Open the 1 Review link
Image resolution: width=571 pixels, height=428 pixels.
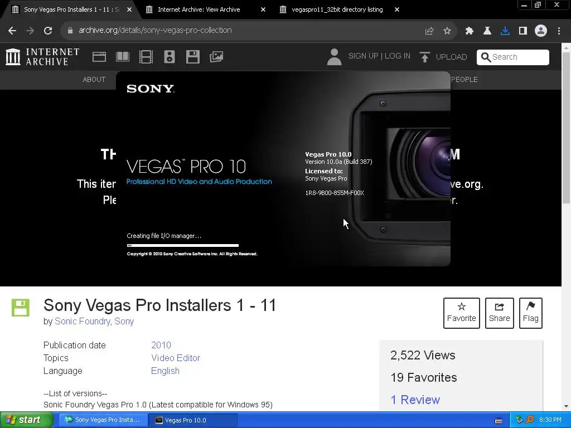point(415,400)
